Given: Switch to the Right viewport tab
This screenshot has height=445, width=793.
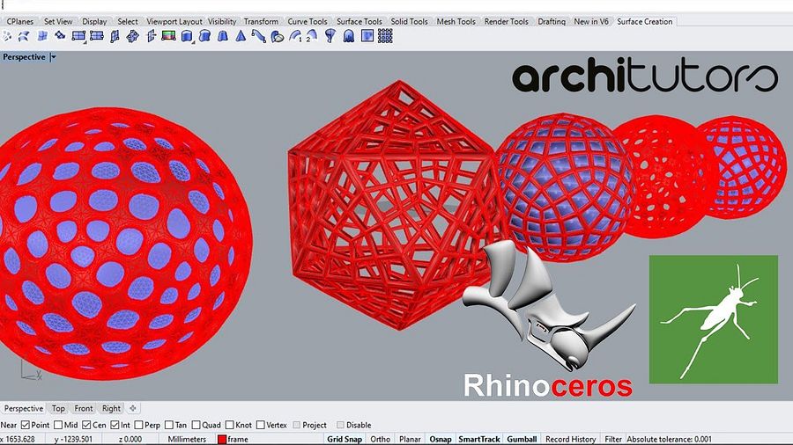Looking at the screenshot, I should (111, 408).
